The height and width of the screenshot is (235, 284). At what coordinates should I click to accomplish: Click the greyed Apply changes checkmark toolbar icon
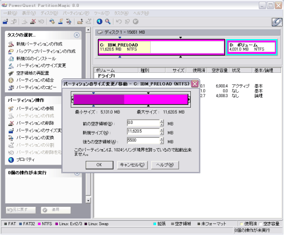135,21
